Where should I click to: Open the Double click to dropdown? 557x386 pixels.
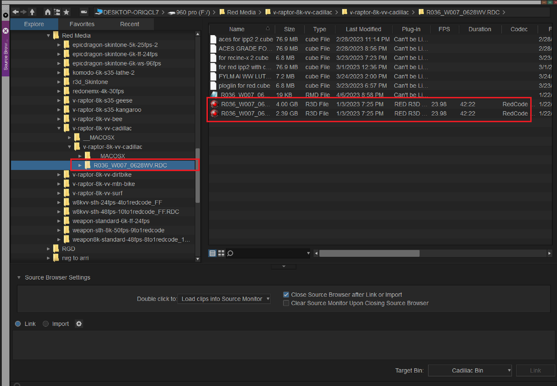(x=224, y=299)
